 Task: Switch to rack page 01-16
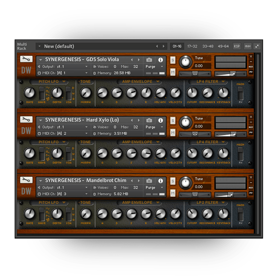pos(177,46)
